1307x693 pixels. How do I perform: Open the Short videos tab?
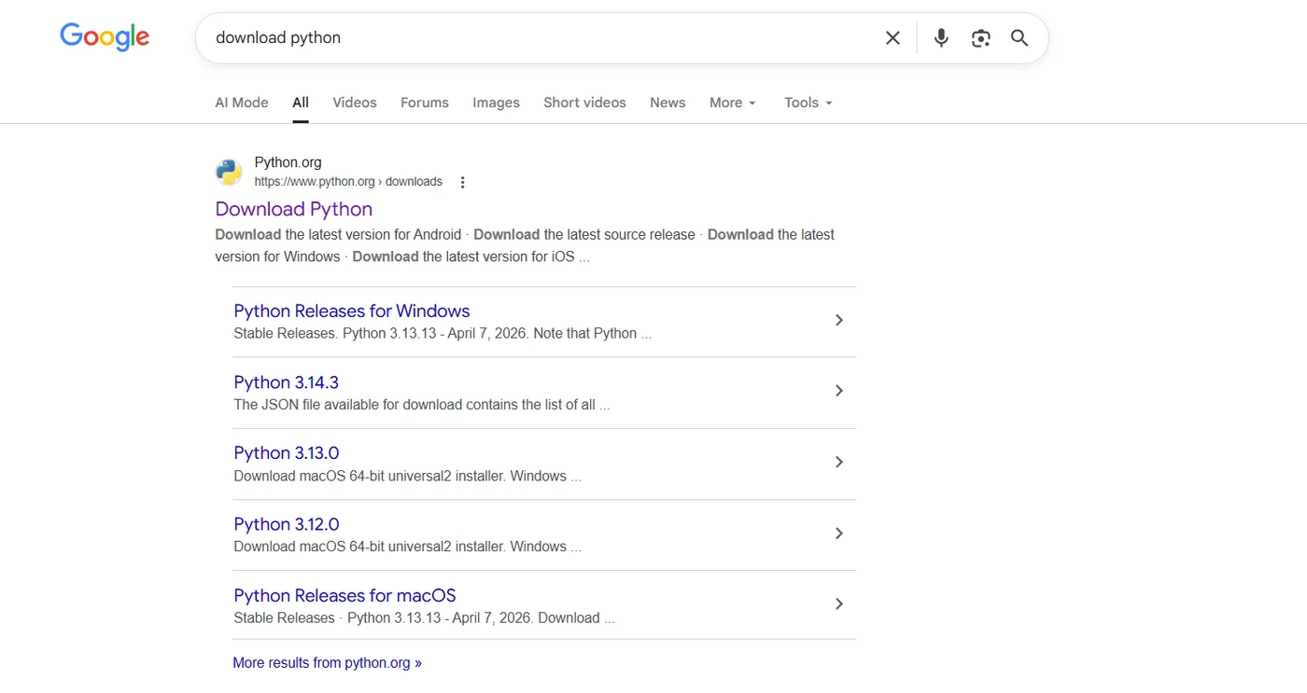584,103
